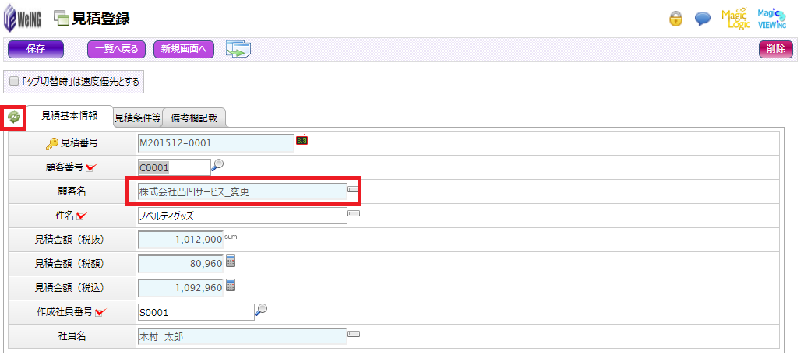Expand the 社員名 field with its small button
Viewport: 804px width, 358px height.
point(353,334)
